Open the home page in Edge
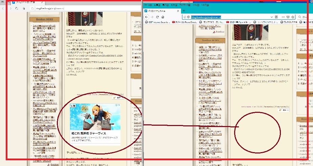 click(24, 8)
